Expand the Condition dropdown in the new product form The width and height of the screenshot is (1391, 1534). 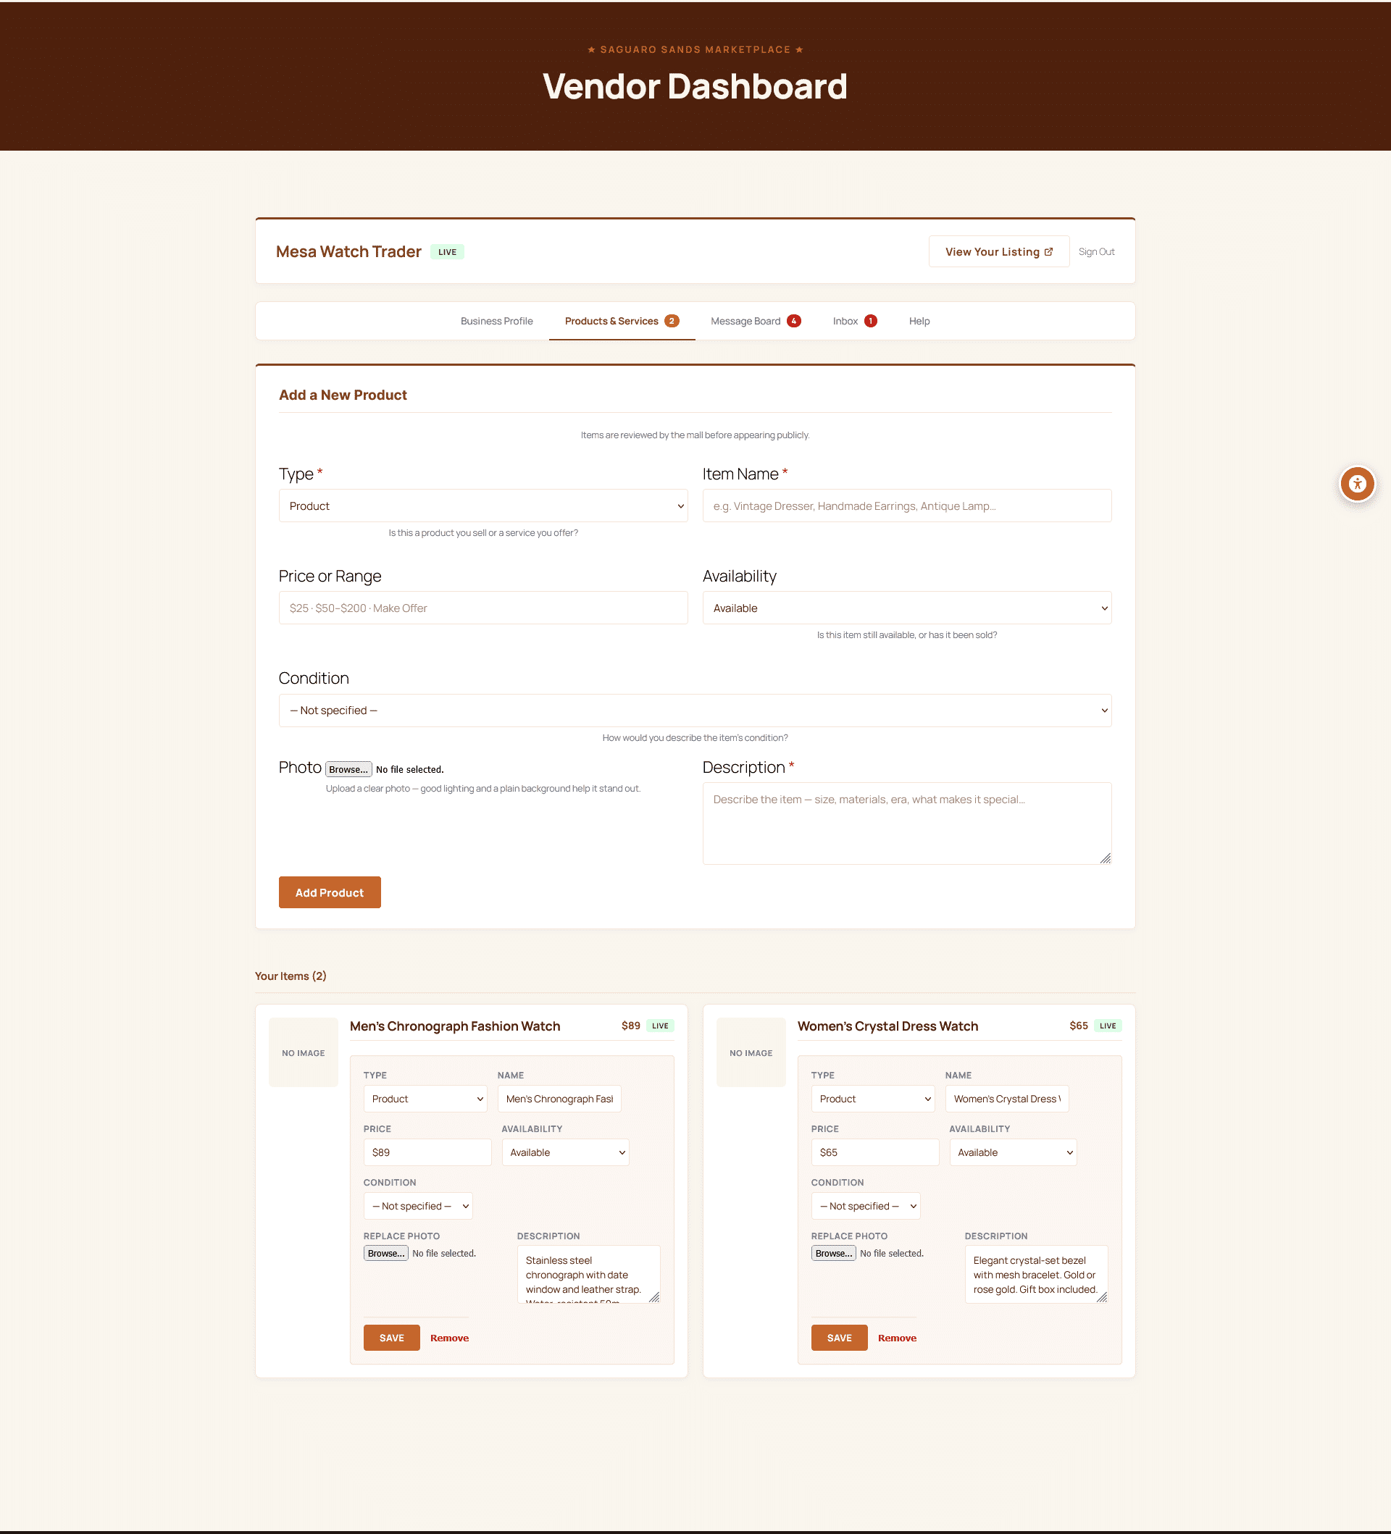695,711
